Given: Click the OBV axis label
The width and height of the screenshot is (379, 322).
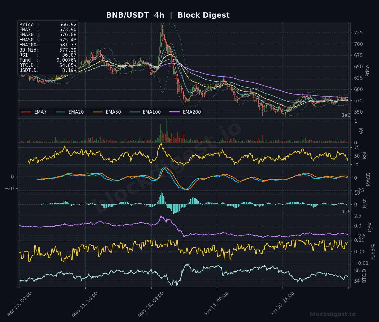Looking at the screenshot, I should tap(370, 227).
